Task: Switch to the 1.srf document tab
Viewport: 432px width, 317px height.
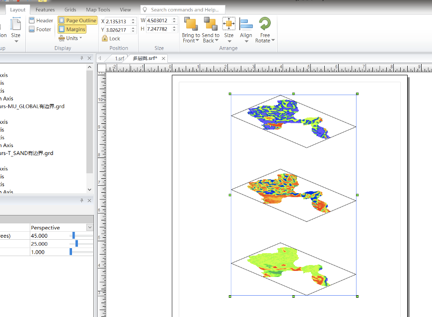Action: [119, 58]
